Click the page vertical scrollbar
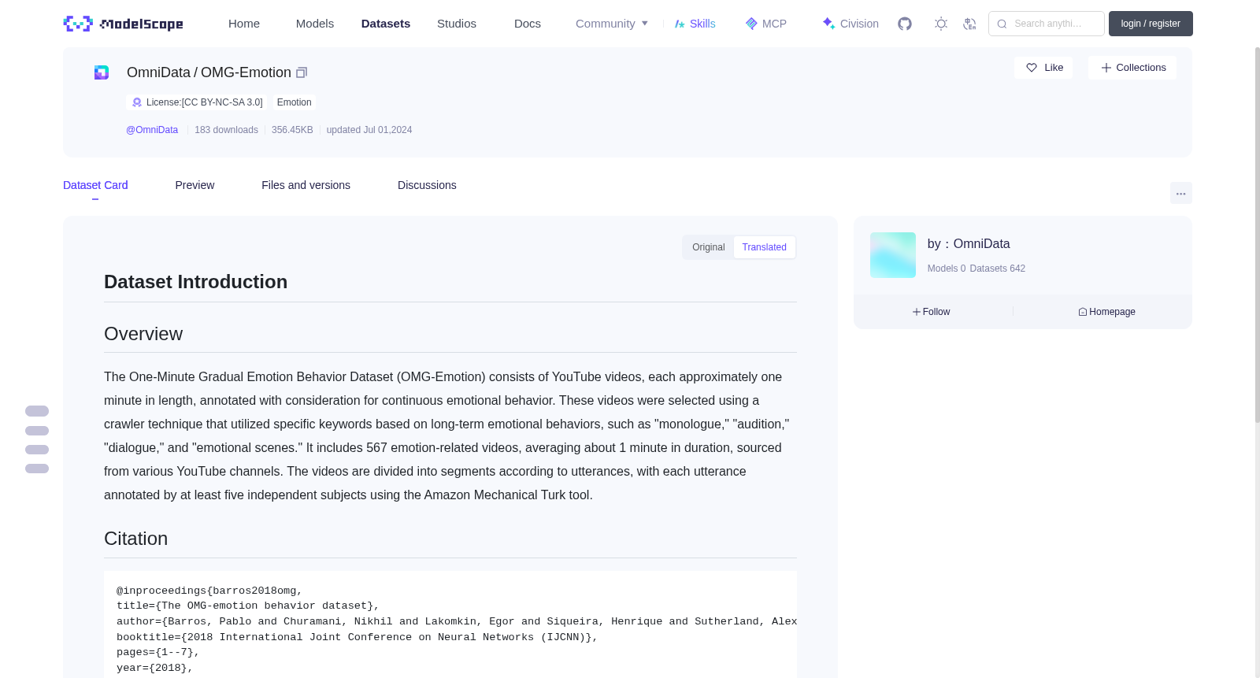Viewport: 1260px width, 678px height. (1257, 236)
